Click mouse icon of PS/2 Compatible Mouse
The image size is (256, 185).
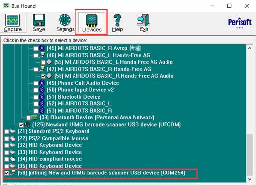(13, 138)
